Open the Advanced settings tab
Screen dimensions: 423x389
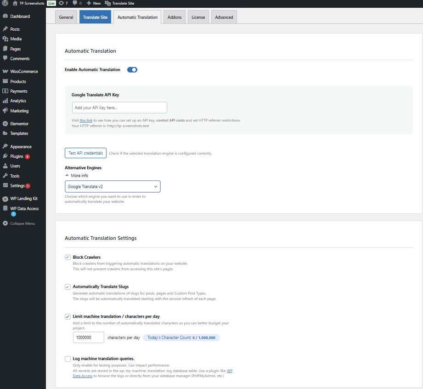(x=224, y=17)
